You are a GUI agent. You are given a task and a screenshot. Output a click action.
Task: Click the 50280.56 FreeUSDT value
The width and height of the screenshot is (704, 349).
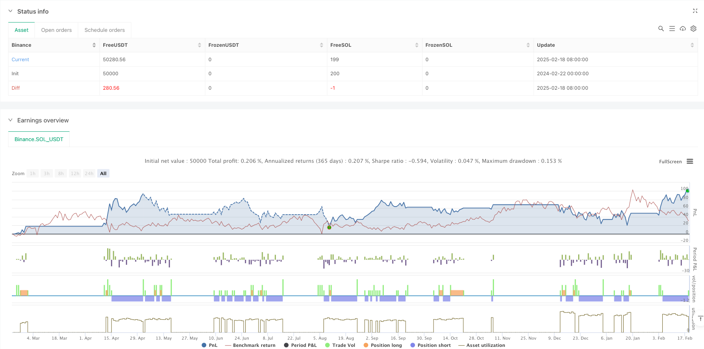click(x=114, y=60)
